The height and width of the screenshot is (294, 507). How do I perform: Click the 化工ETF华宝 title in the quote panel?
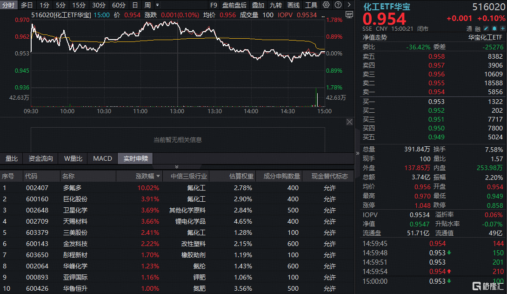pyautogui.click(x=387, y=7)
